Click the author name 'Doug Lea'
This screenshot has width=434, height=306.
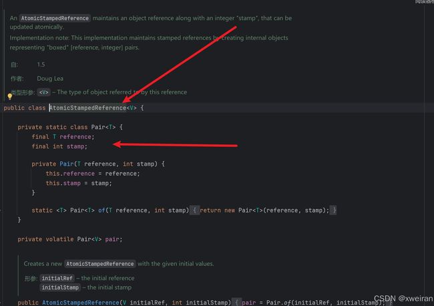coord(50,79)
